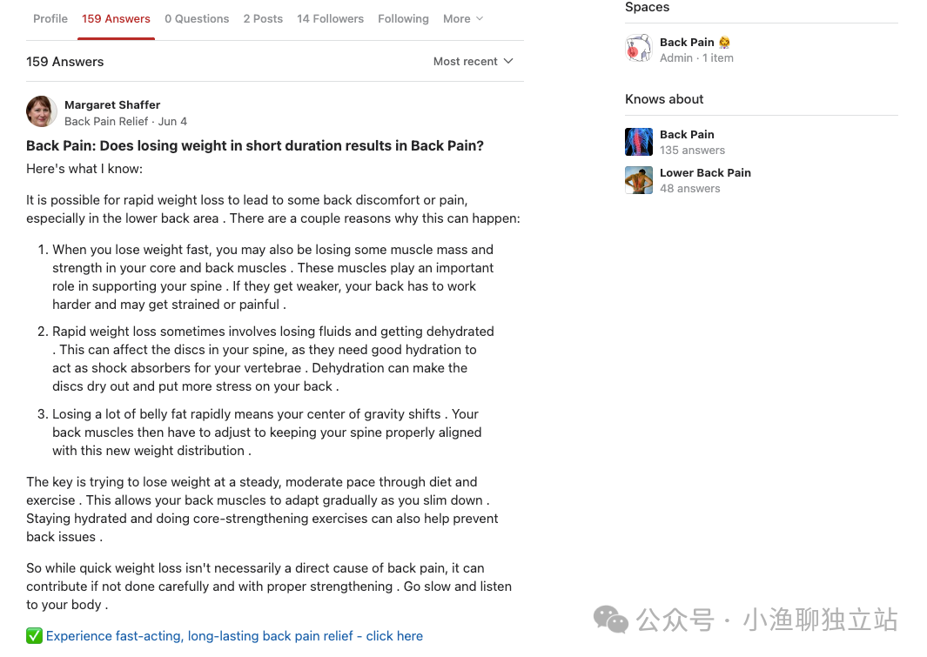Select the 159 Answers tab

[116, 19]
